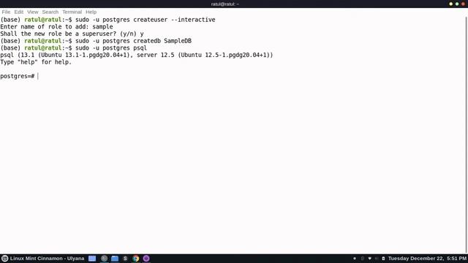This screenshot has width=468, height=263.
Task: Click the 'sudo -u postgres psql' line
Action: point(73,48)
